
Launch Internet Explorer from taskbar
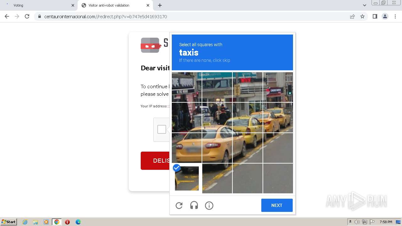pos(25,222)
